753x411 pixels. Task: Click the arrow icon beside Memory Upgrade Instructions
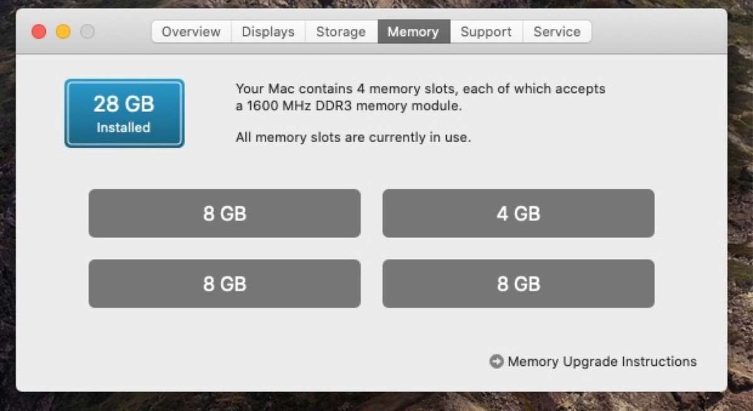(x=496, y=362)
